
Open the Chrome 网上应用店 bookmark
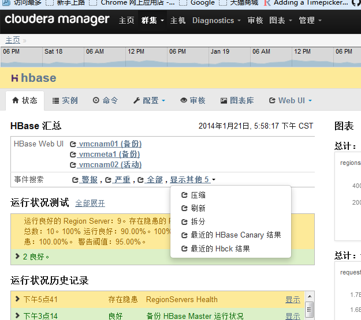click(x=132, y=3)
